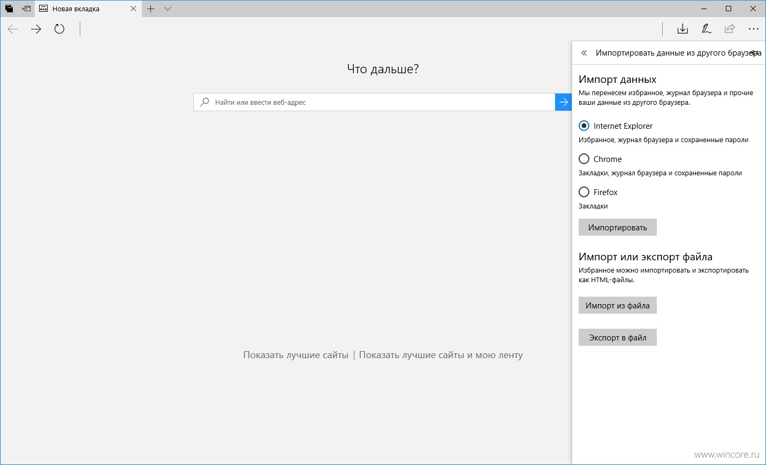Go back with the back arrow
The image size is (766, 465).
[13, 29]
